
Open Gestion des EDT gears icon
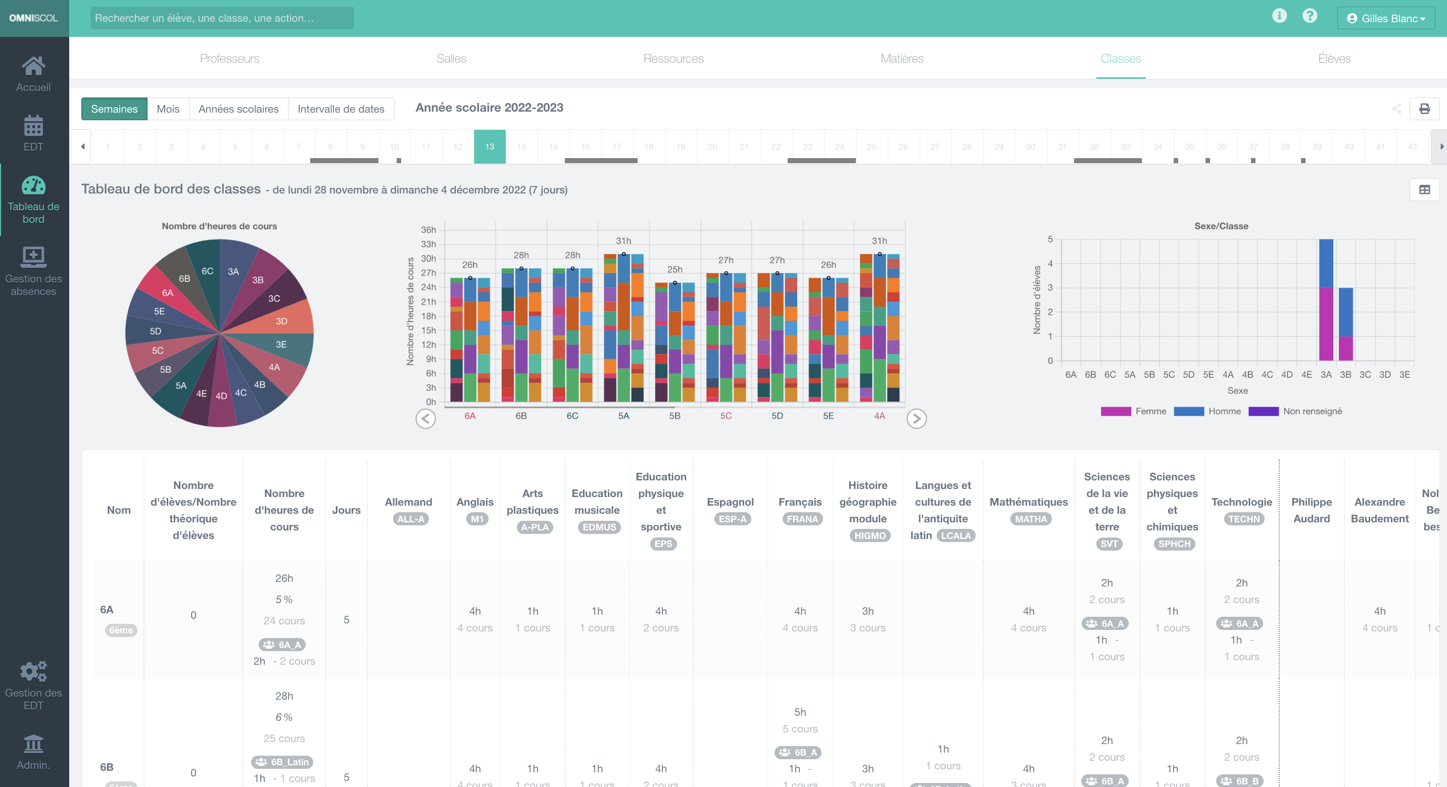tap(34, 685)
